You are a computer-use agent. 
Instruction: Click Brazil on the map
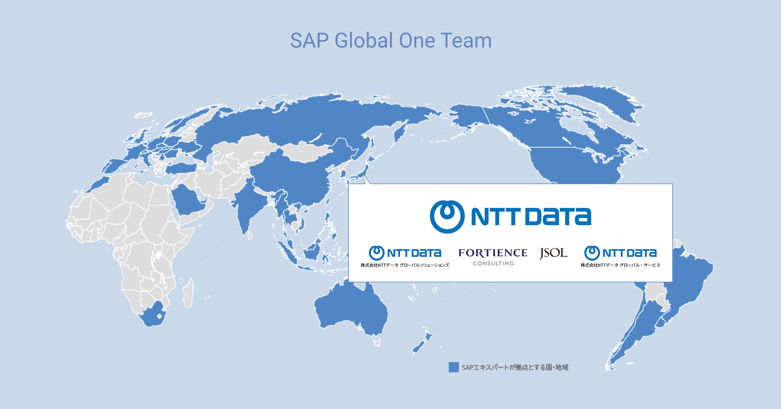click(x=687, y=277)
